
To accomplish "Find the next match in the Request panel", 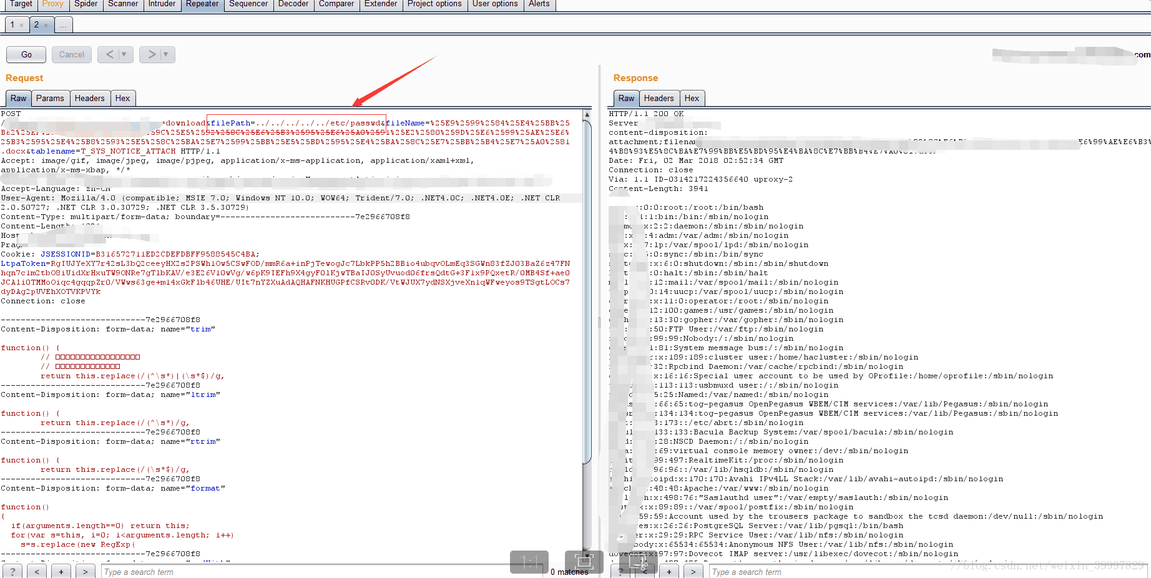I will (x=85, y=571).
